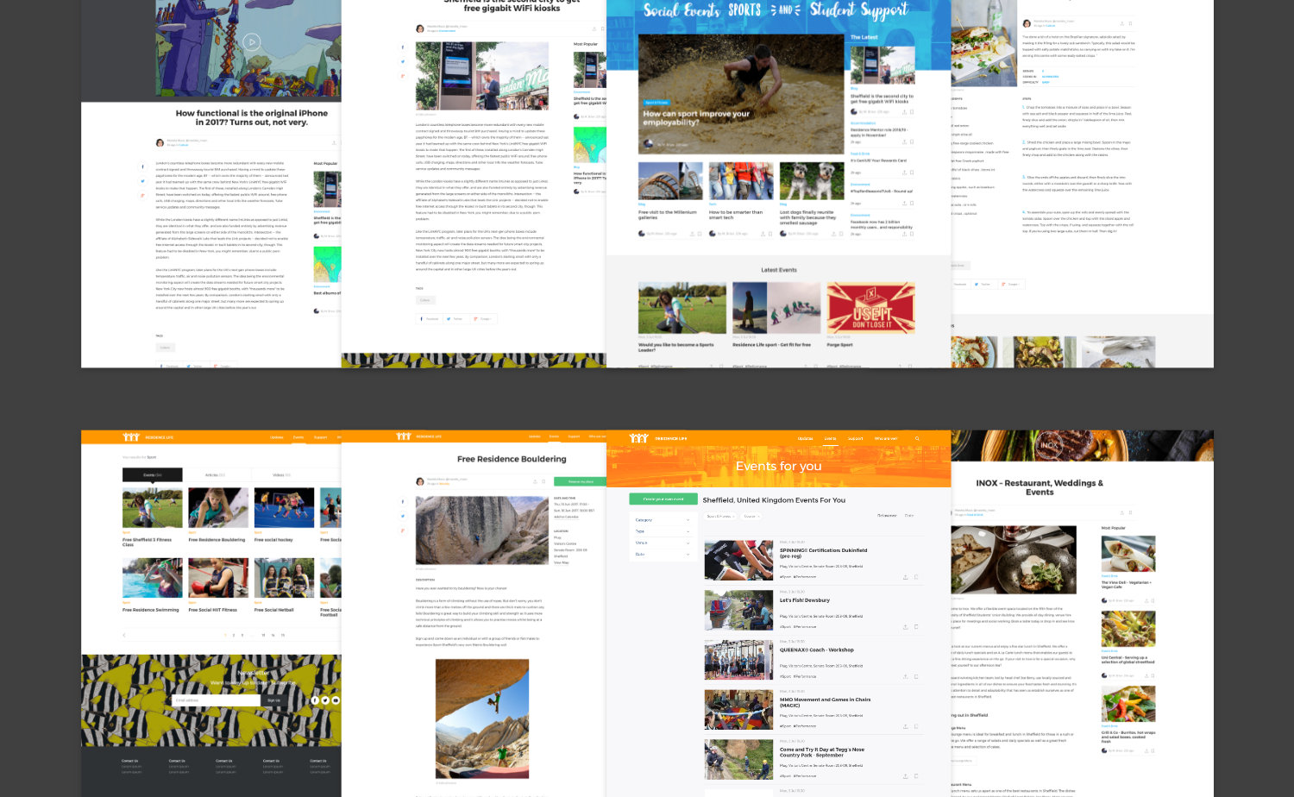Image resolution: width=1294 pixels, height=797 pixels.
Task: Click share icon left of Reserve my place
Action: pyautogui.click(x=533, y=481)
